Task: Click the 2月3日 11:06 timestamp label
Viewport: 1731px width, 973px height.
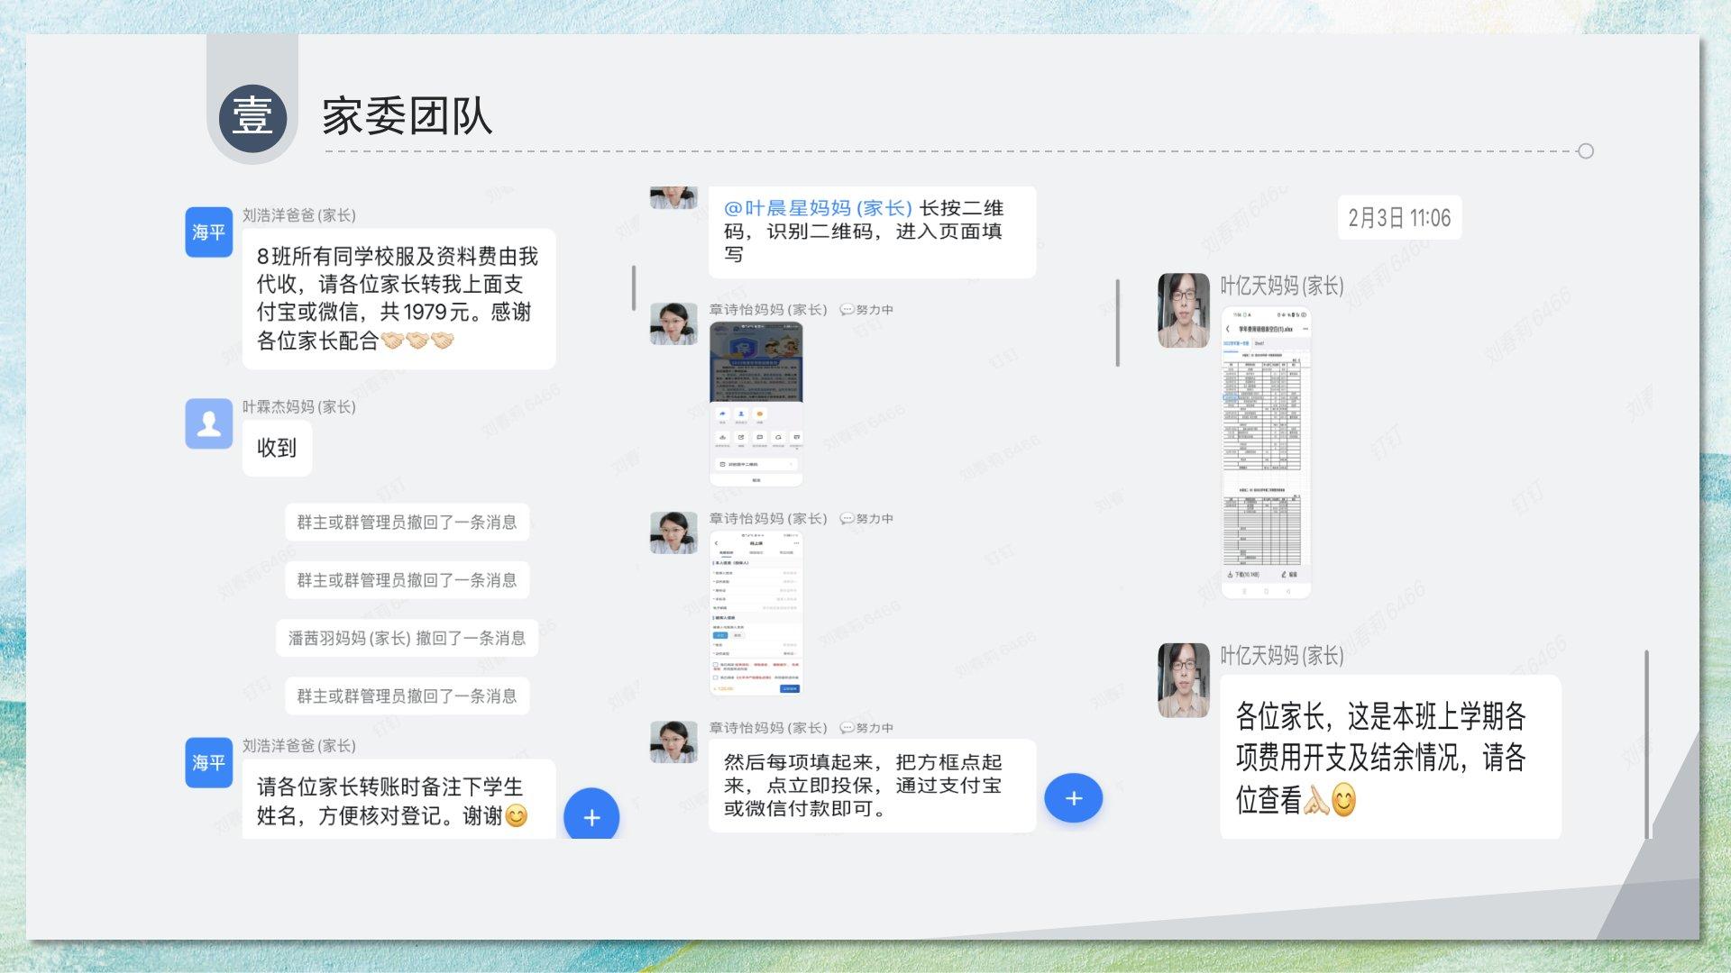Action: (1398, 218)
